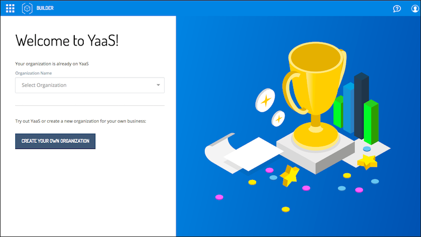Viewport: 421px width, 237px height.
Task: Expand the Select Organization dropdown
Action: (89, 85)
